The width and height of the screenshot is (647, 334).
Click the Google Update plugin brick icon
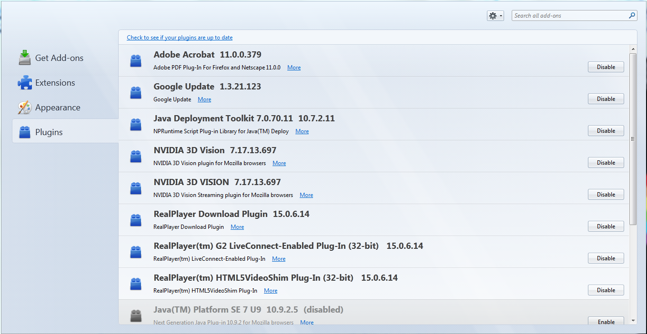(x=136, y=92)
